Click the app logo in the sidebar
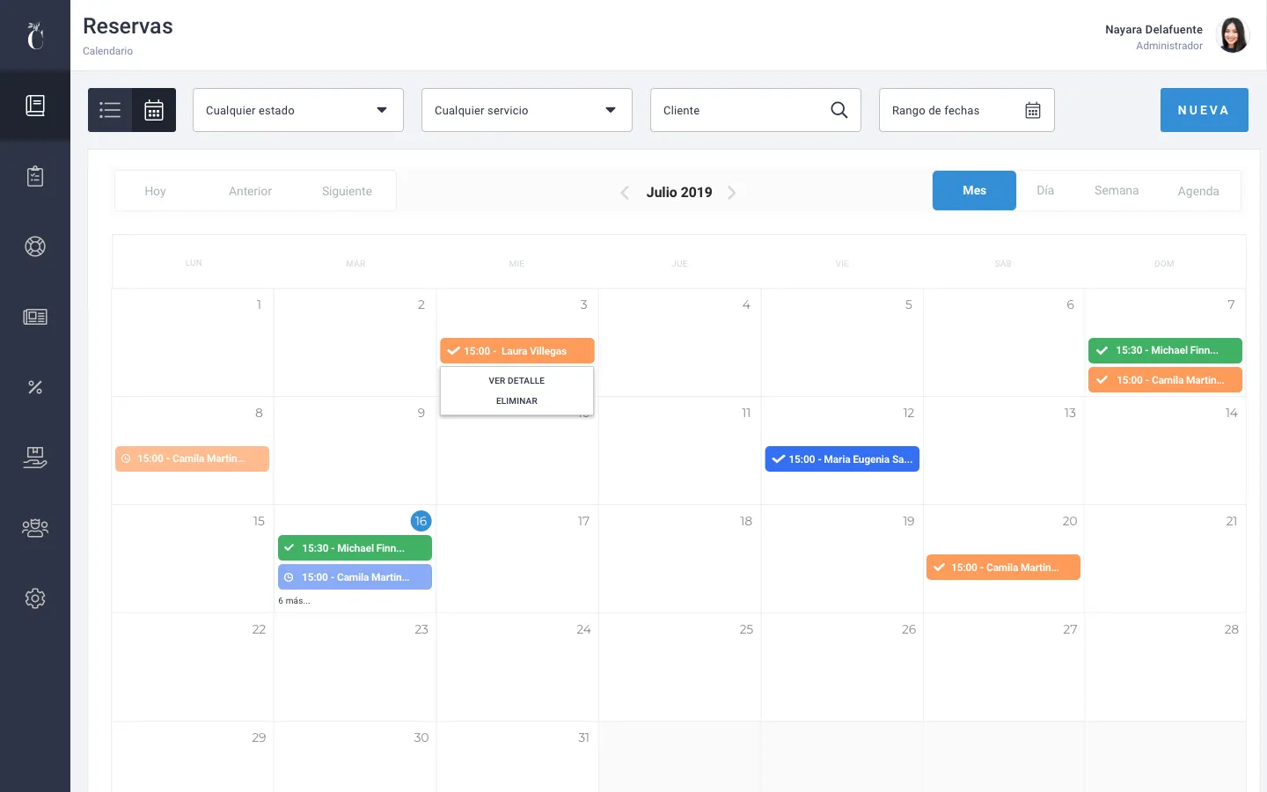Viewport: 1267px width, 792px height. (x=35, y=35)
